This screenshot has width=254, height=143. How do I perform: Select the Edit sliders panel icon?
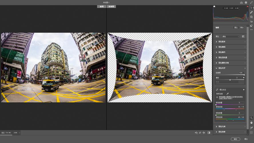251,8
